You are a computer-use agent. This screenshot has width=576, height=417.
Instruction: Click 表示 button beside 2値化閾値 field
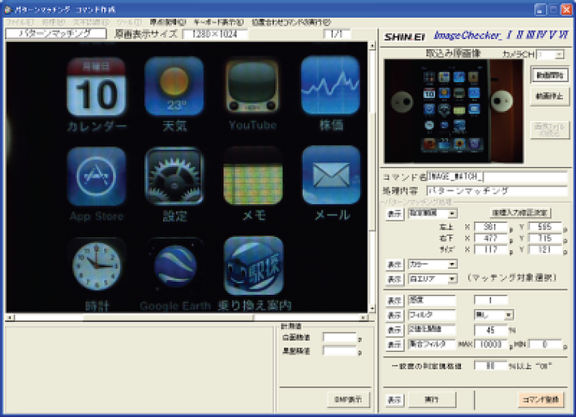pos(394,330)
